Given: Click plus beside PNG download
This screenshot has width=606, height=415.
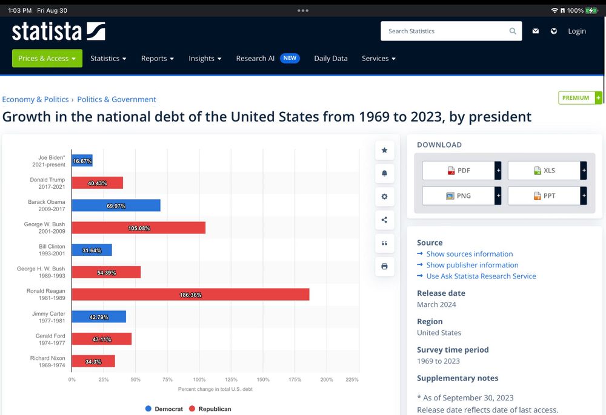Looking at the screenshot, I should pyautogui.click(x=498, y=196).
